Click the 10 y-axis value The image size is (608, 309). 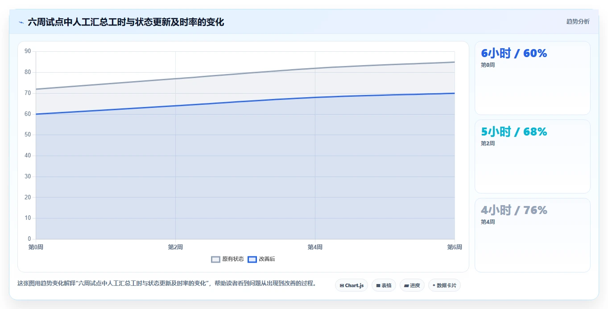[x=28, y=218]
